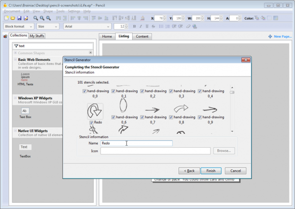The height and width of the screenshot is (209, 295).
Task: Open the Content tab
Action: 142,36
